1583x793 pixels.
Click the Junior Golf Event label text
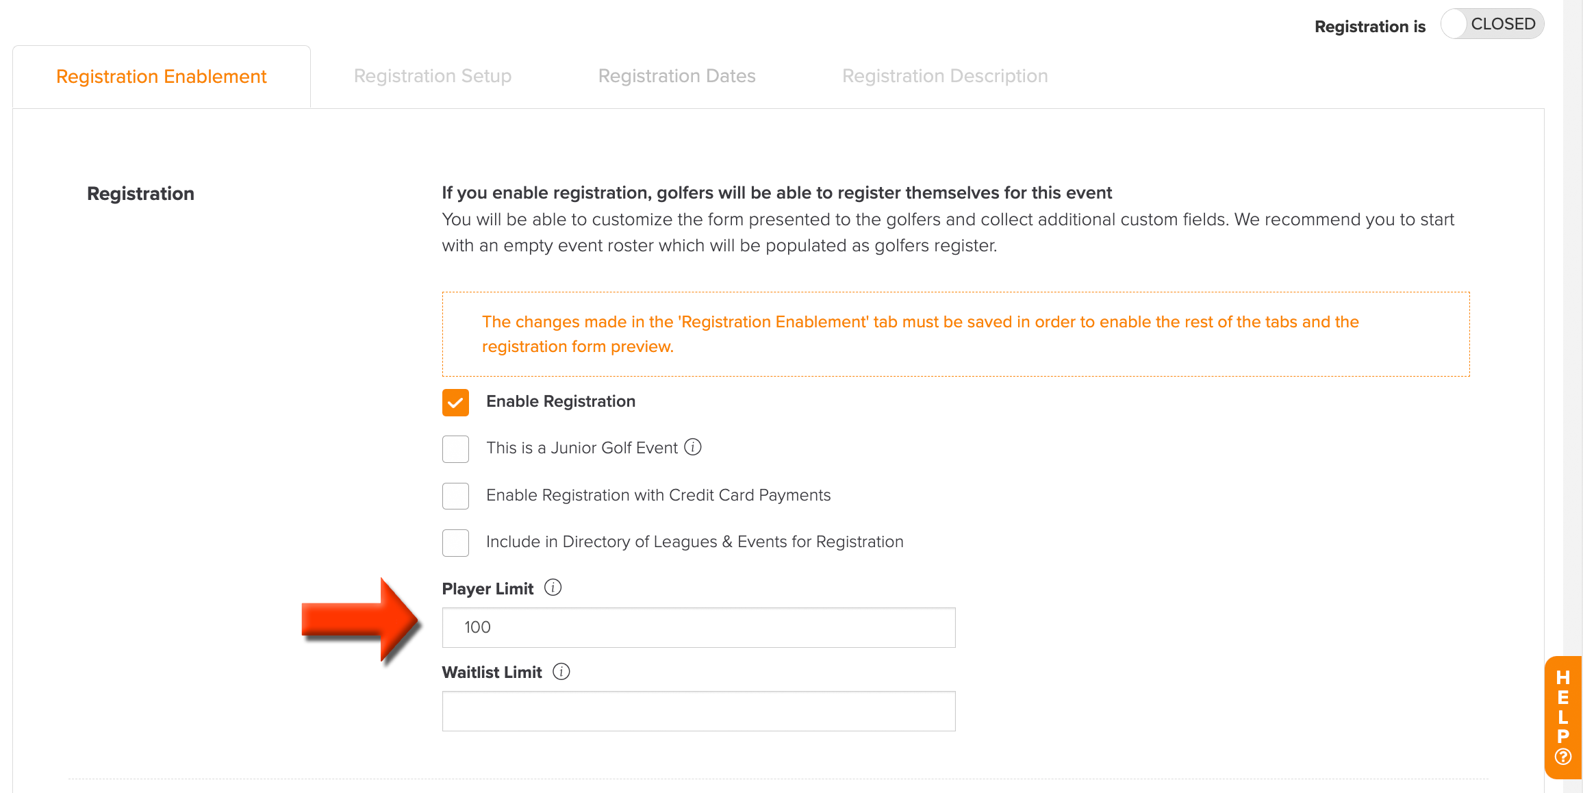point(582,448)
